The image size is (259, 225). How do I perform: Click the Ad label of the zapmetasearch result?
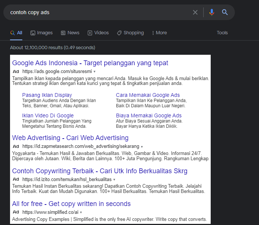pos(16,146)
